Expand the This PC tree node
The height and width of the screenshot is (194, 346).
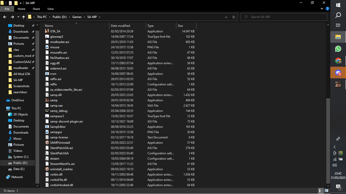tap(4, 108)
